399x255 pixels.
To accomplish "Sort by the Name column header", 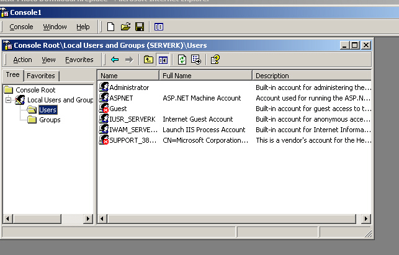I will pyautogui.click(x=128, y=76).
